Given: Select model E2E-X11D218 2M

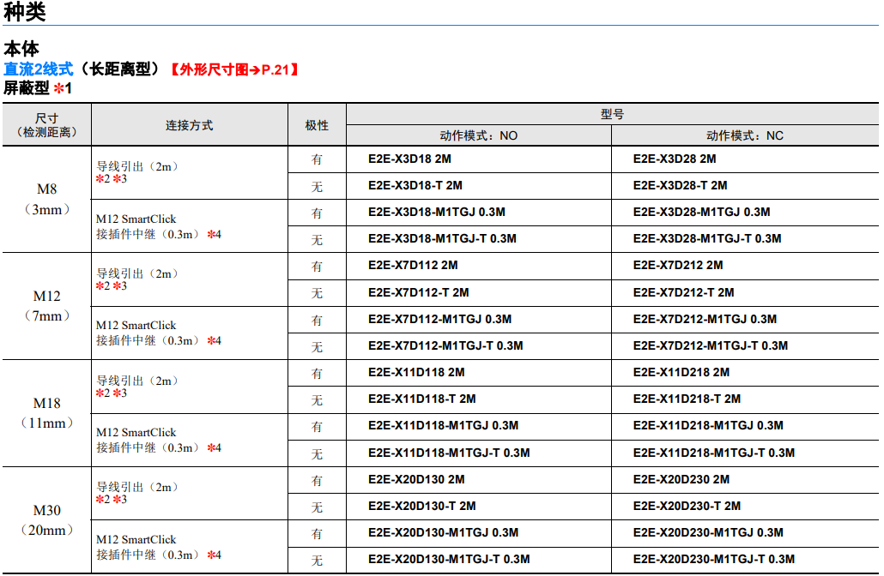Looking at the screenshot, I should pyautogui.click(x=681, y=372).
